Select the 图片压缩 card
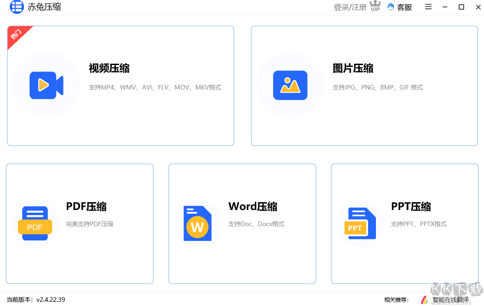 pos(364,85)
